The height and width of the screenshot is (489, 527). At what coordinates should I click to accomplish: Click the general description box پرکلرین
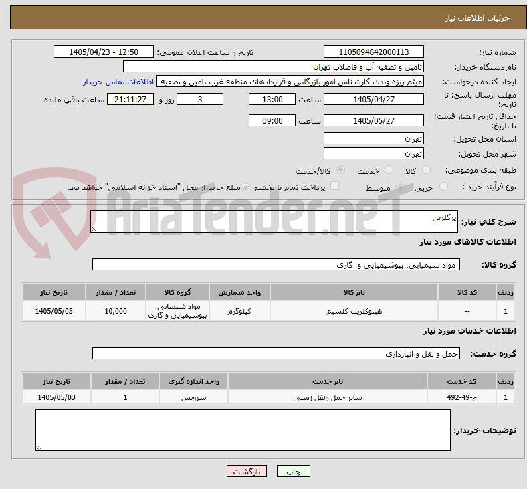point(274,221)
